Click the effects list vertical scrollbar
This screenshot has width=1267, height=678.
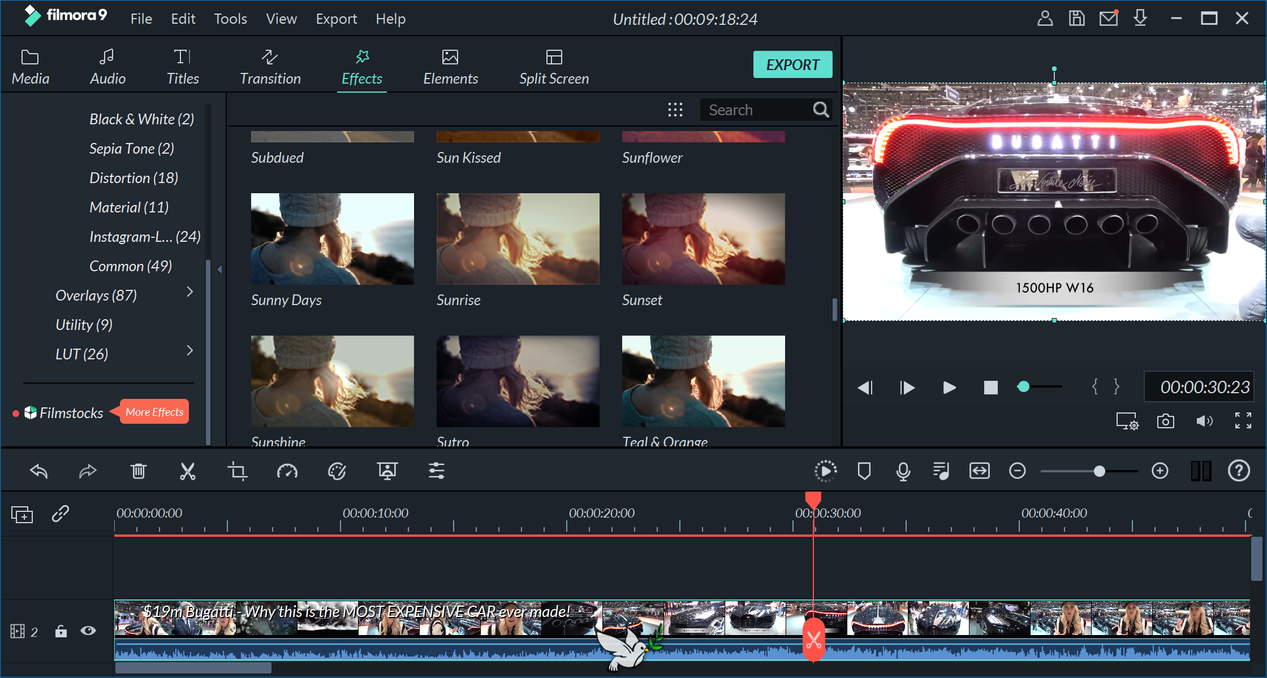[x=835, y=310]
